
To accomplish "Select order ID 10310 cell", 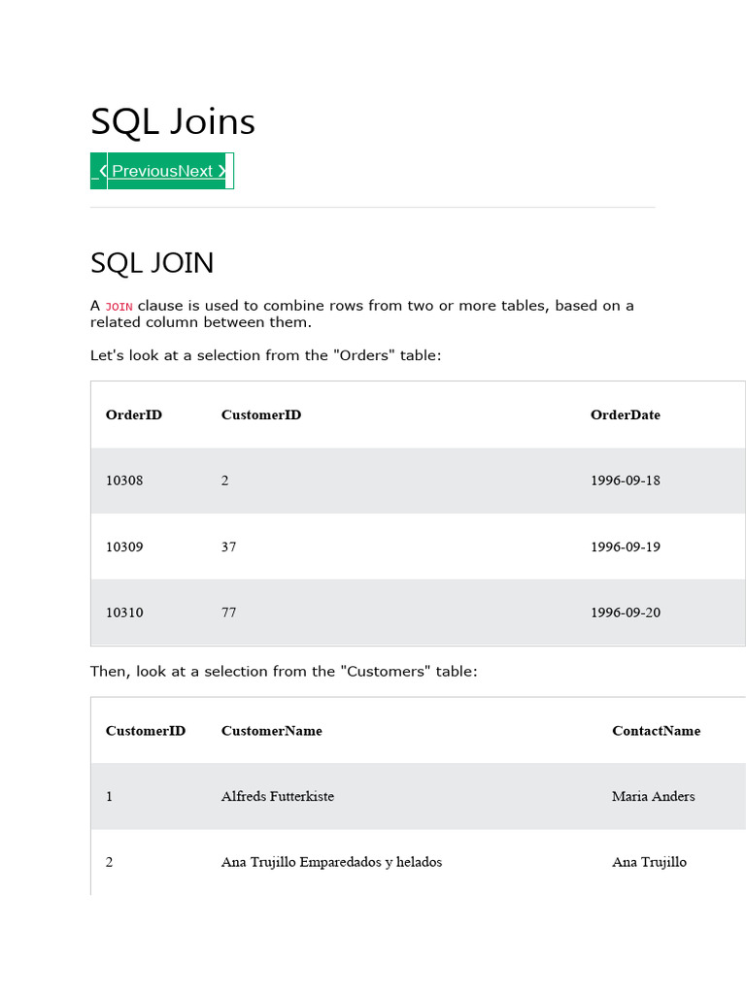I will [124, 613].
